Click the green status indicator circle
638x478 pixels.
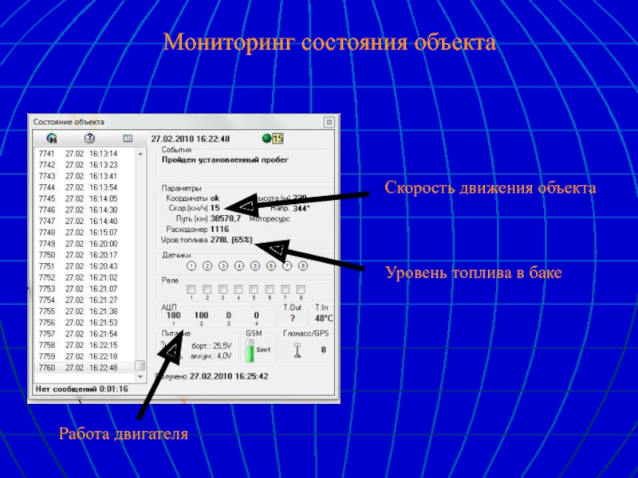(x=266, y=138)
